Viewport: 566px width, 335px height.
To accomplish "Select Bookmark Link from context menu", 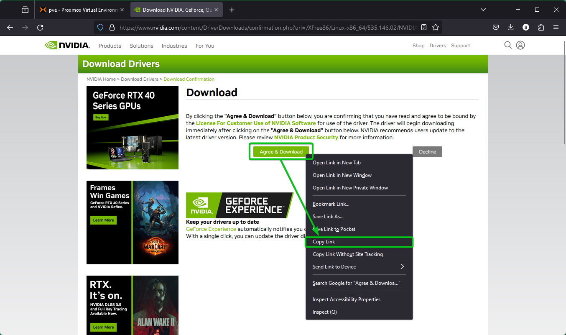I will coord(359,204).
